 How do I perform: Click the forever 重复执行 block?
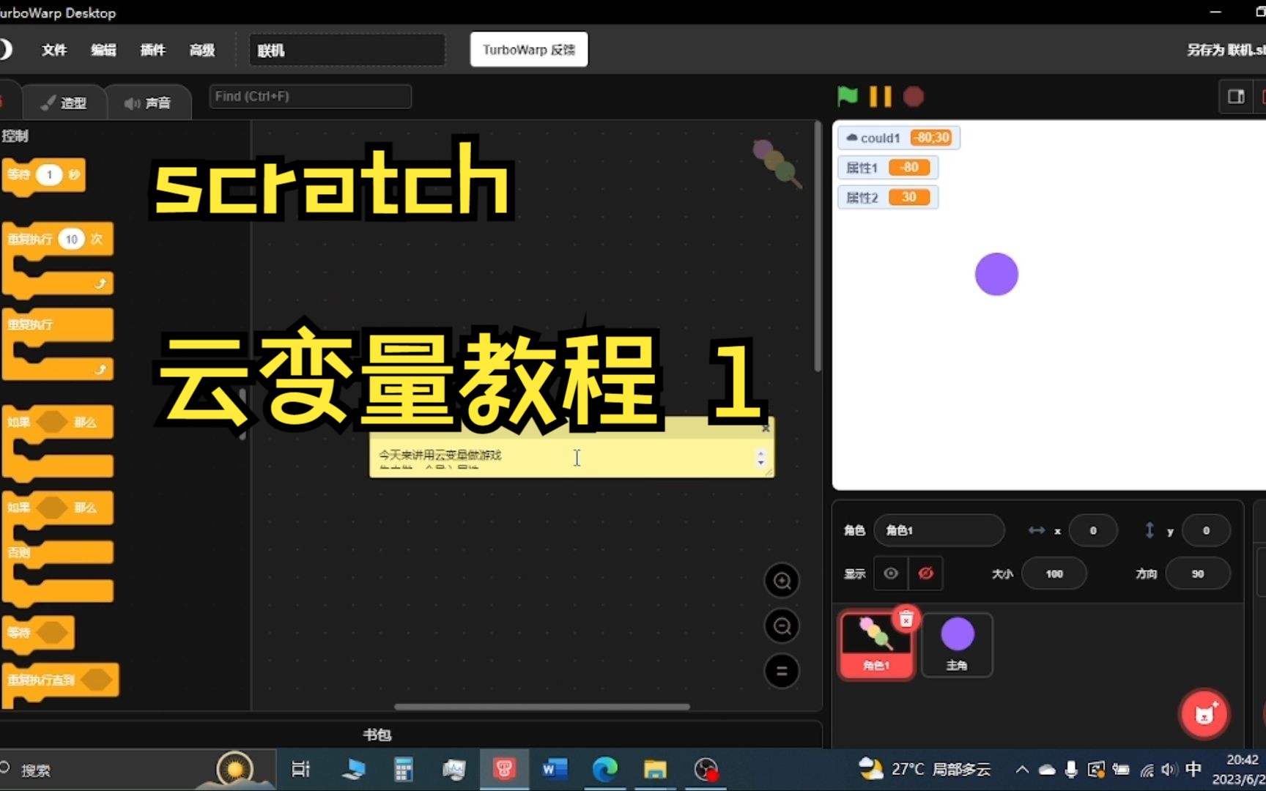[x=57, y=325]
